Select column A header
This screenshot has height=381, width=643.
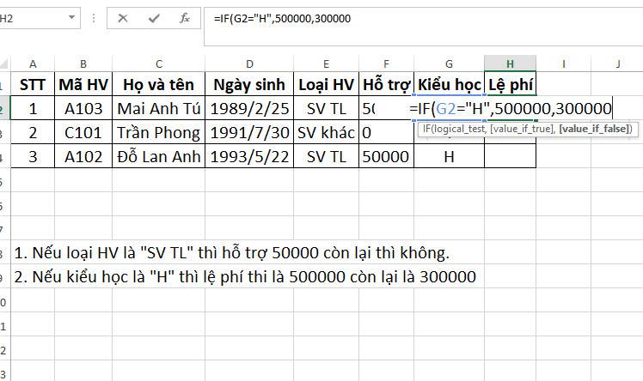click(33, 63)
